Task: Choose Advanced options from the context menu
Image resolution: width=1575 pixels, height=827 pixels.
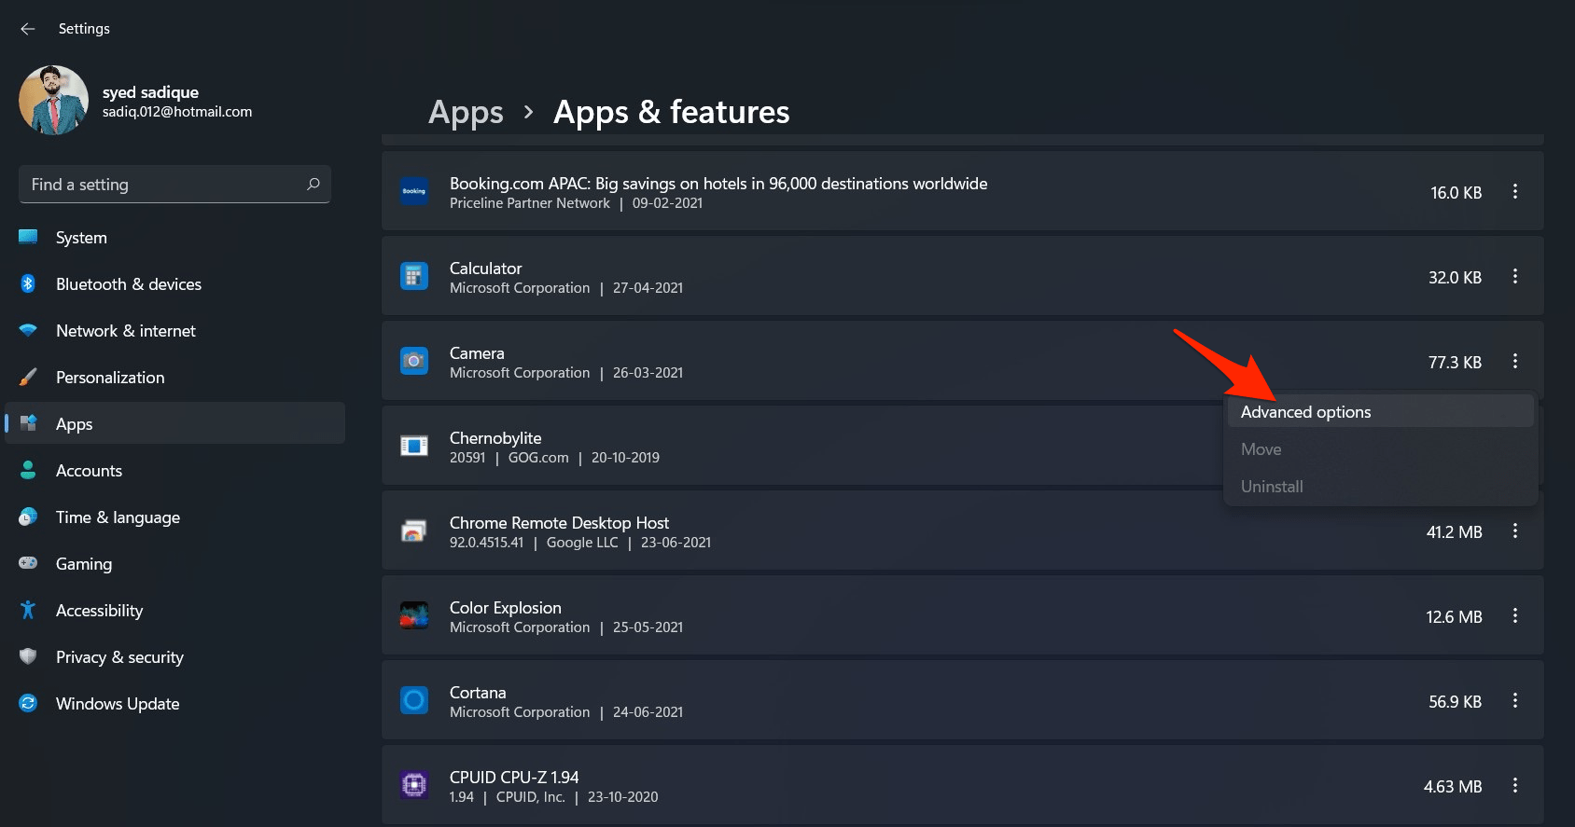Action: (1381, 412)
